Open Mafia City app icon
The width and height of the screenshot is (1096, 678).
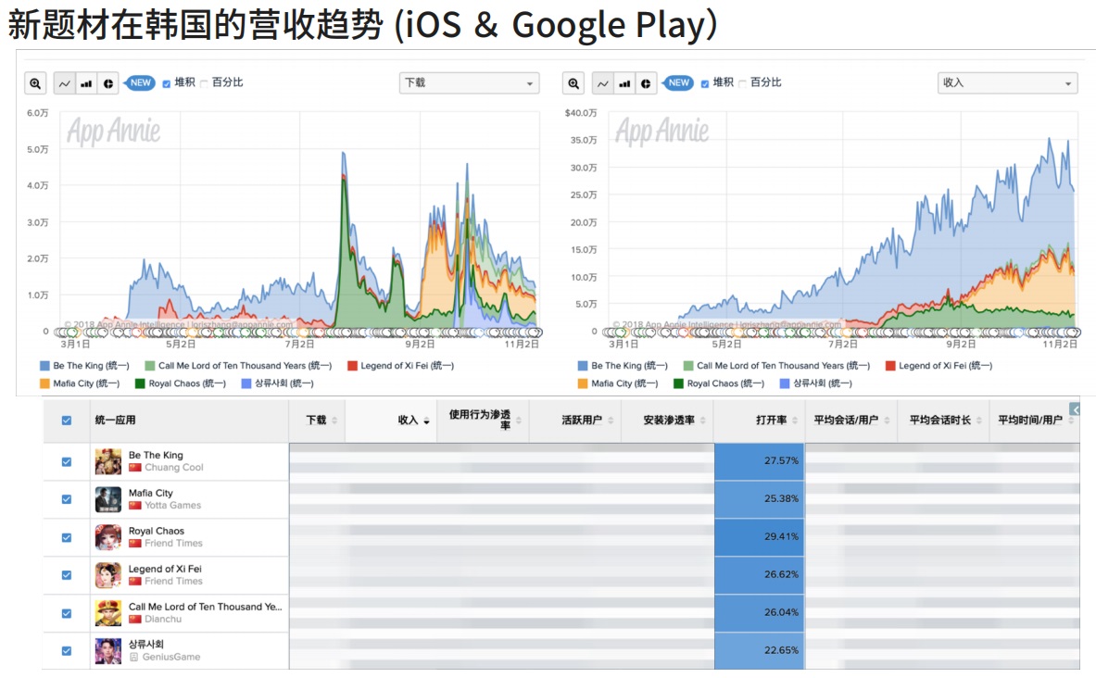(108, 499)
